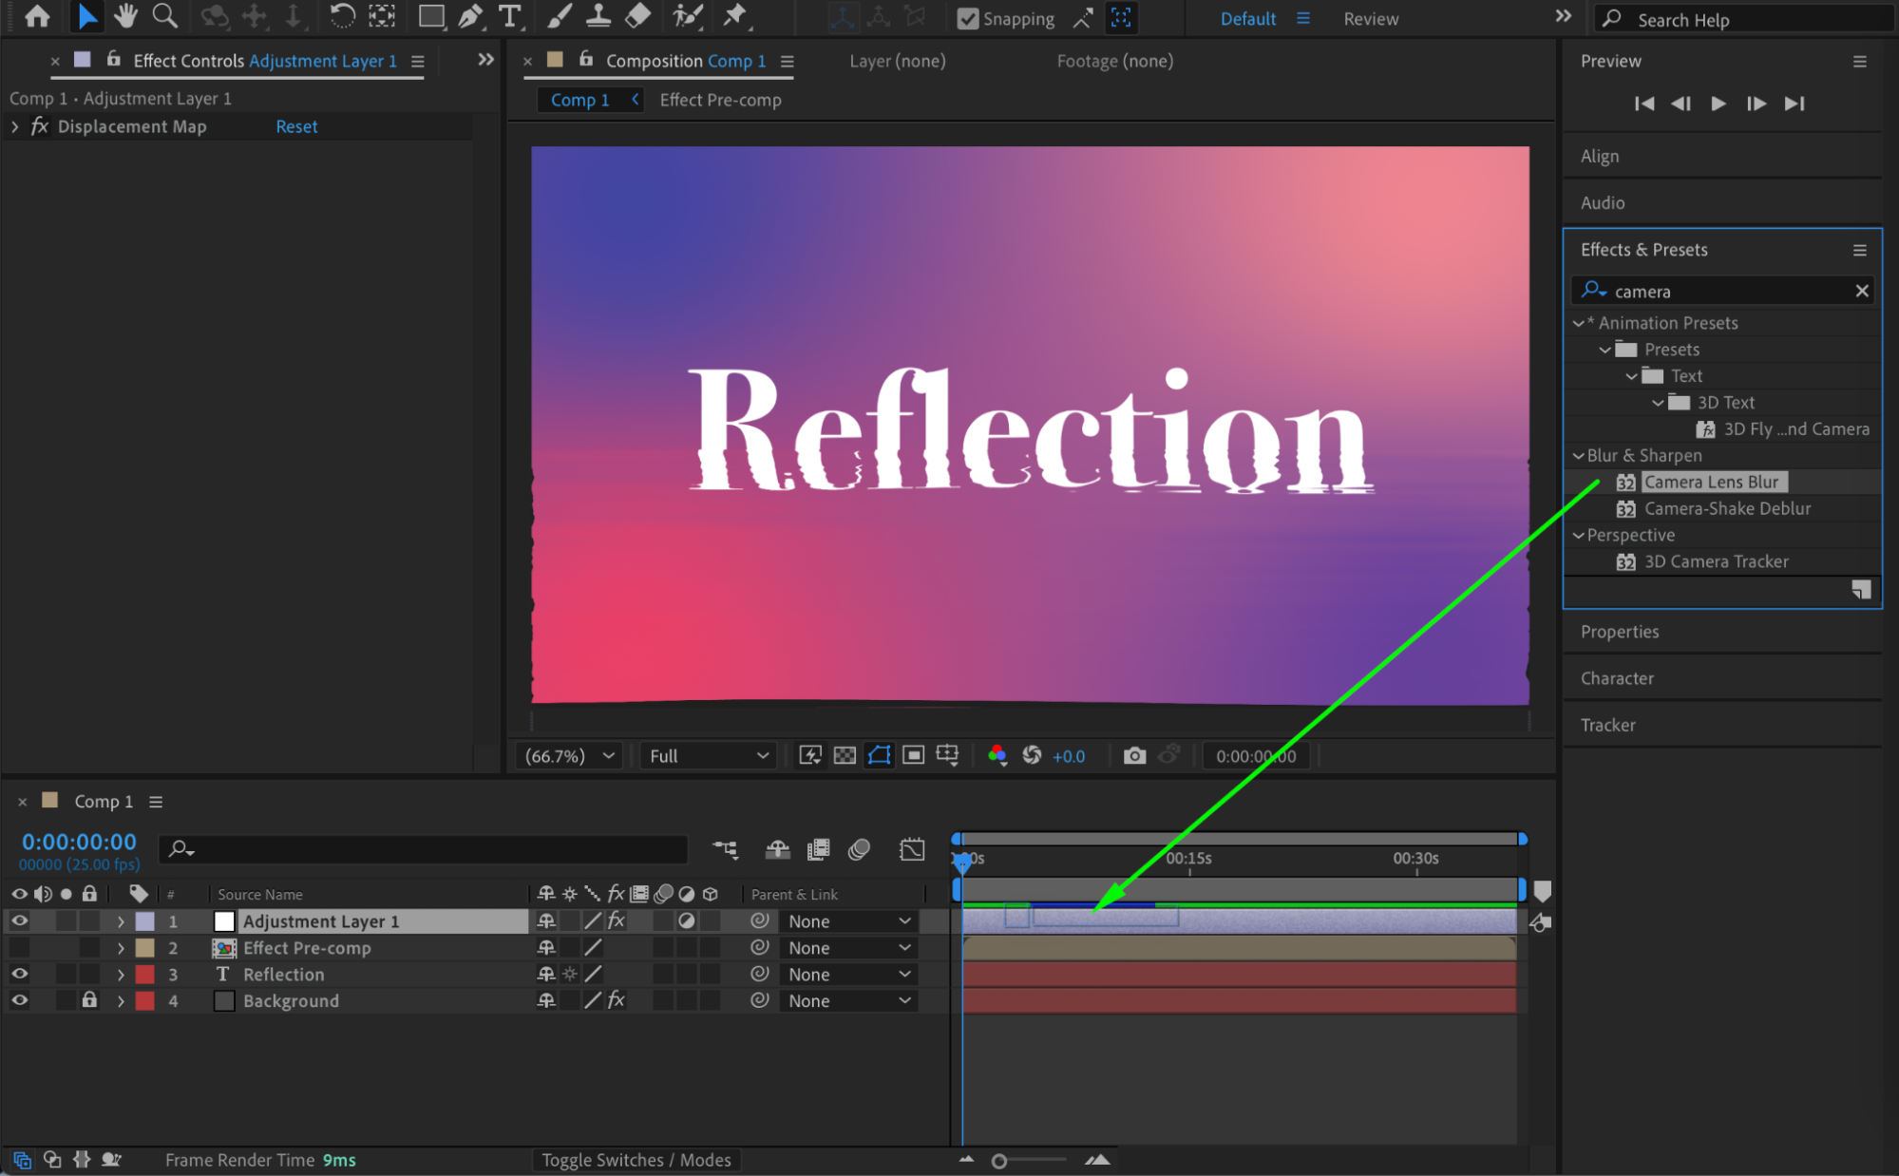
Task: Select the Puppet Pin tool
Action: click(x=734, y=16)
